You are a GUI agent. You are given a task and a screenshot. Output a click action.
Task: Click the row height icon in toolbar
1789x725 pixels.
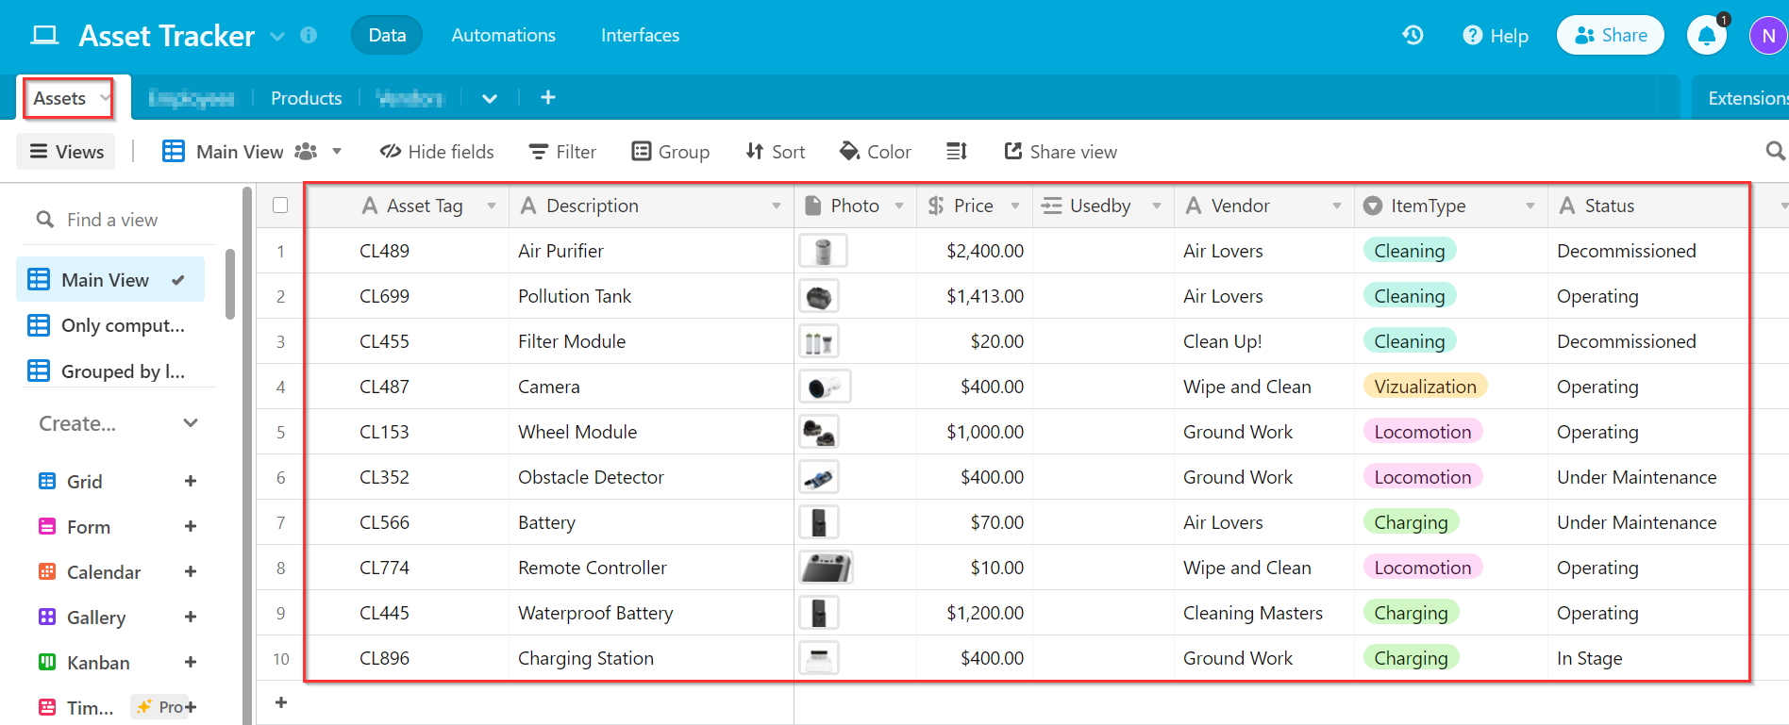(x=957, y=152)
